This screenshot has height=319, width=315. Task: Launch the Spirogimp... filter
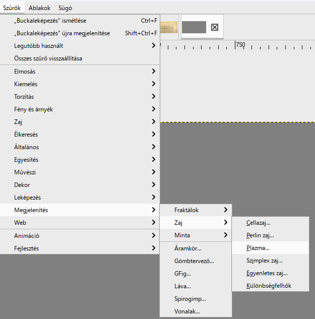[x=196, y=299]
